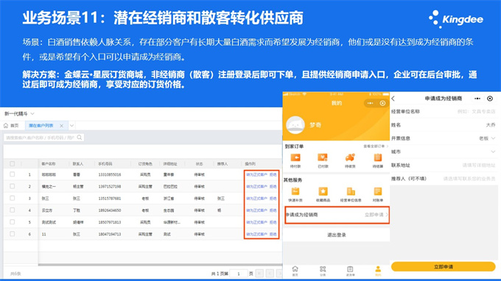This screenshot has width=501, height=281.
Task: Tap the yellow 立即申请 submit button
Action: click(444, 266)
